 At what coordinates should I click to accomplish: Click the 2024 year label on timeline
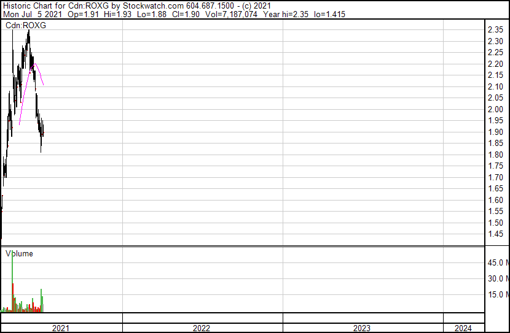click(463, 328)
